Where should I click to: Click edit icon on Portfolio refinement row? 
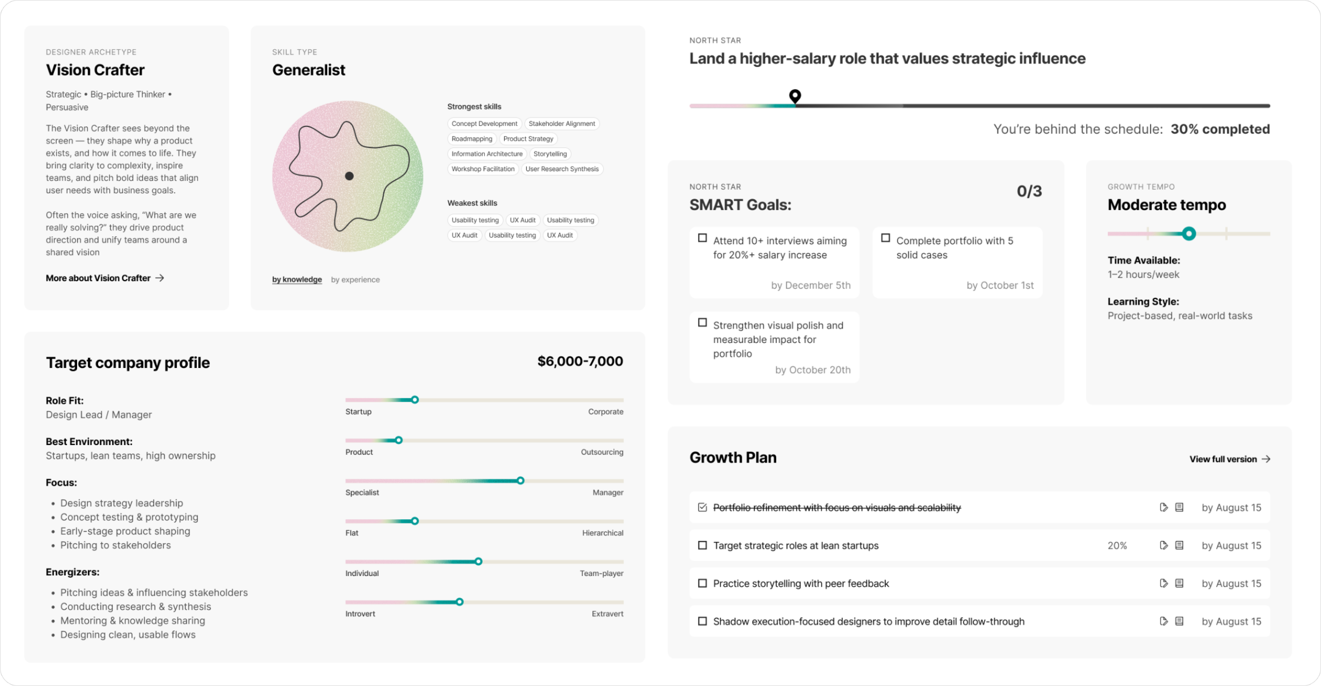(1164, 508)
